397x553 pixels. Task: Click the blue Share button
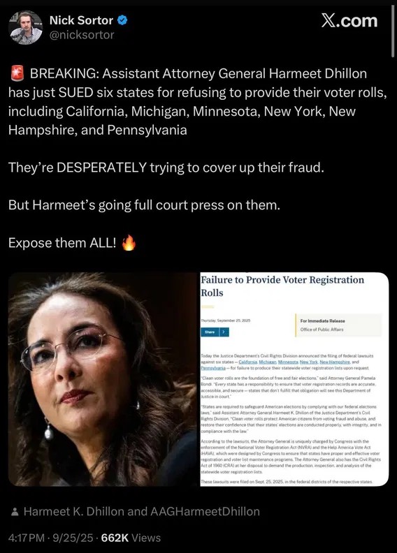tap(210, 332)
